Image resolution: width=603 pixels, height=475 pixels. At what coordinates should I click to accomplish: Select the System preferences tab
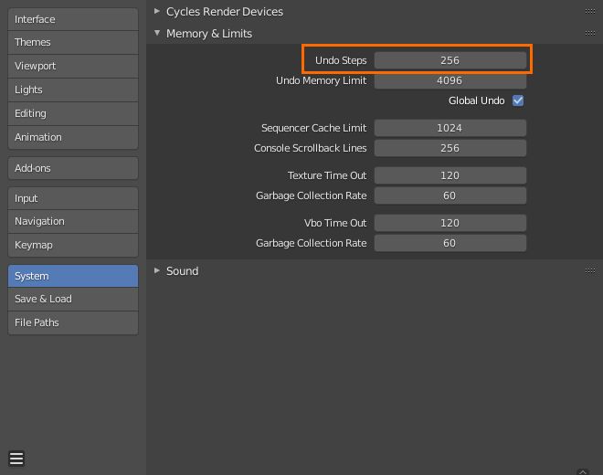73,276
